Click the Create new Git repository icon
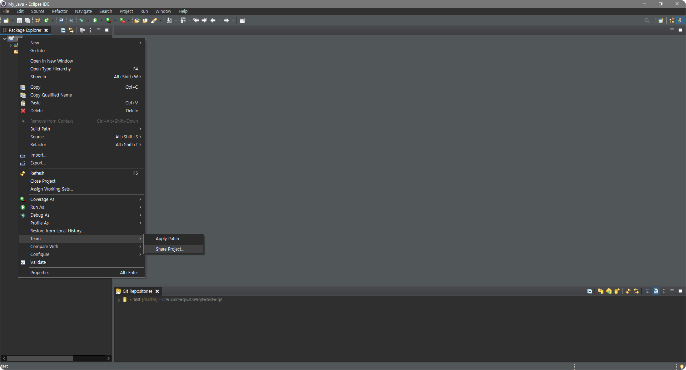The width and height of the screenshot is (686, 370). click(x=617, y=291)
